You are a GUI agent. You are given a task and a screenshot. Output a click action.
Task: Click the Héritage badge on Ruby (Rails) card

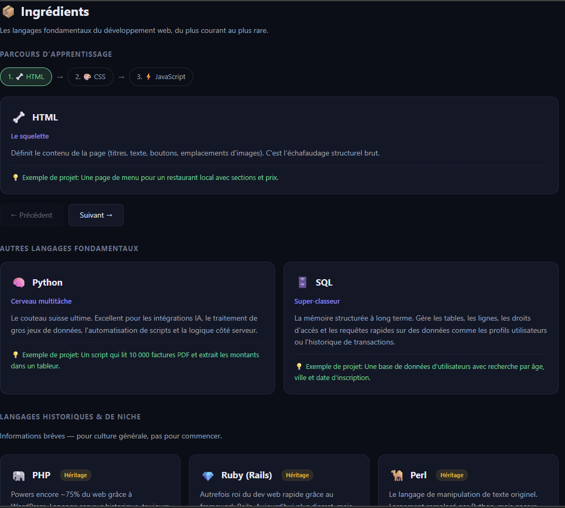(x=297, y=475)
